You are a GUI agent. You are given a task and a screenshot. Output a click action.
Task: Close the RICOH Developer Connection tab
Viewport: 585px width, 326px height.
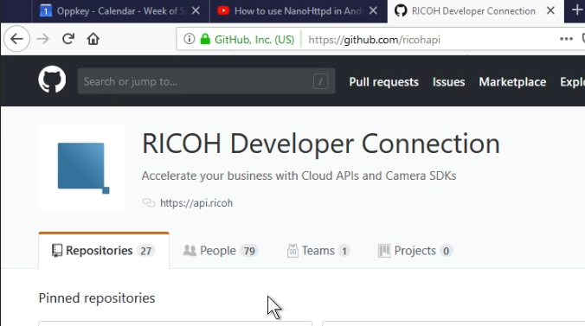point(550,11)
